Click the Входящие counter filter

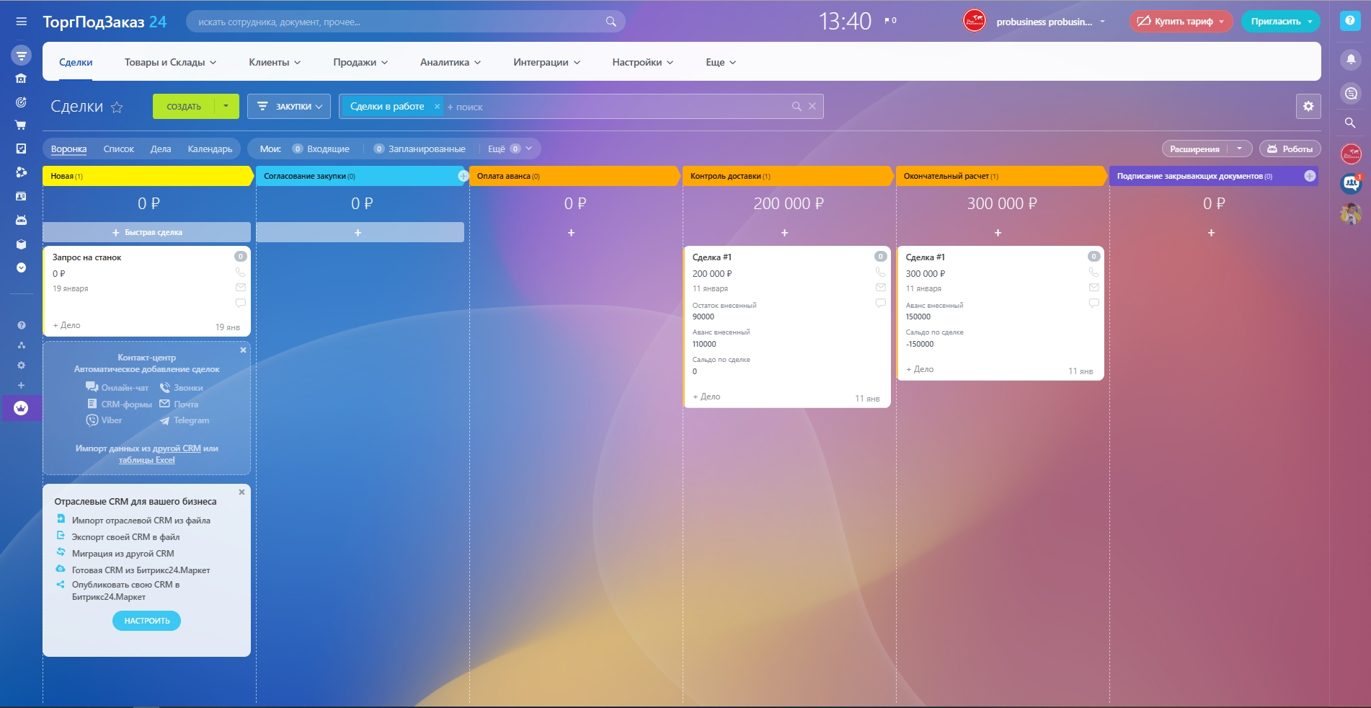pos(321,149)
